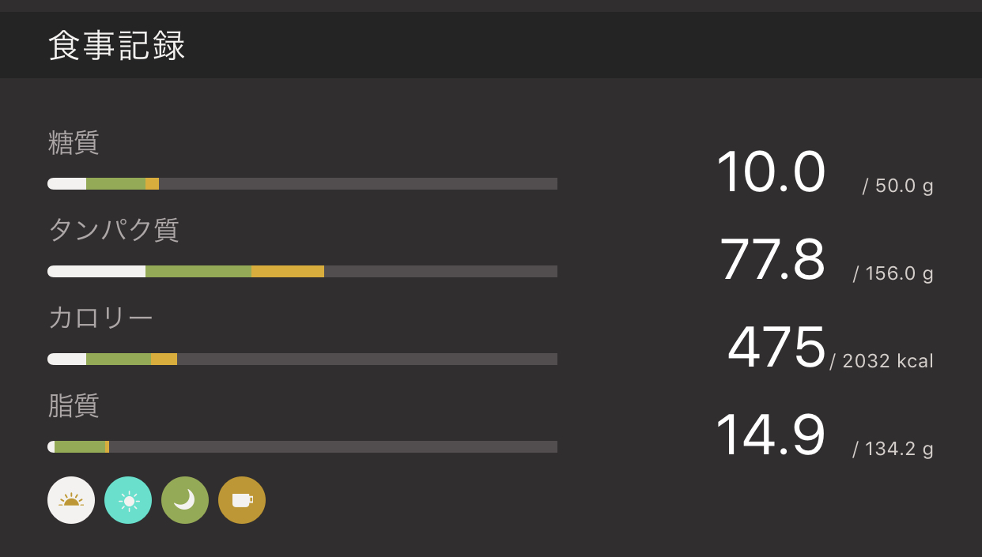
Task: Click the 10.0 sugar value
Action: [x=770, y=172]
